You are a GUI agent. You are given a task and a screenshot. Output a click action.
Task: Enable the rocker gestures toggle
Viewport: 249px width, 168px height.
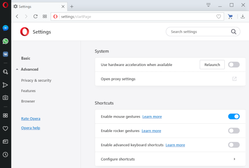tap(234, 131)
